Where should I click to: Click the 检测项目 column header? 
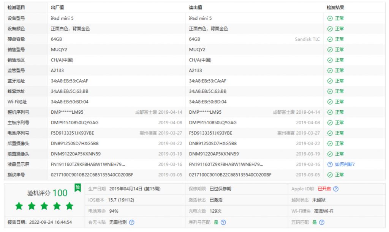(16, 7)
